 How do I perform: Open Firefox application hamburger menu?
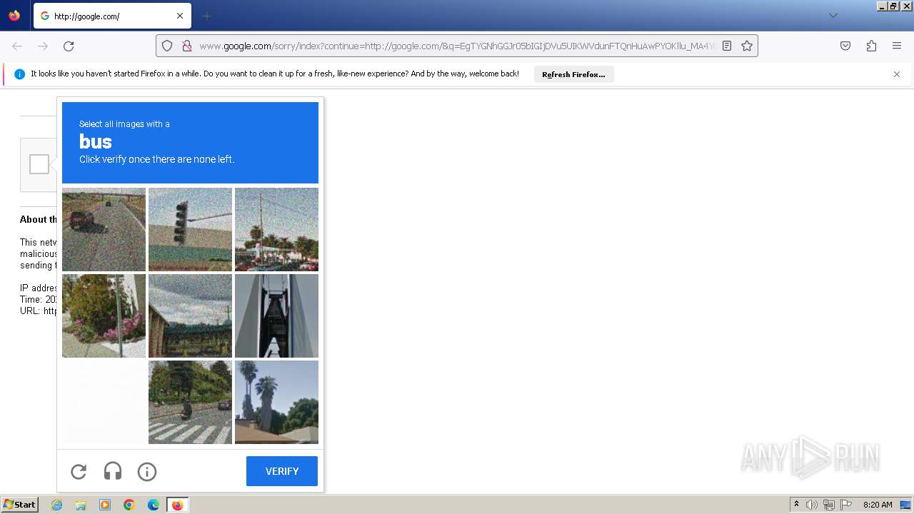(x=897, y=46)
